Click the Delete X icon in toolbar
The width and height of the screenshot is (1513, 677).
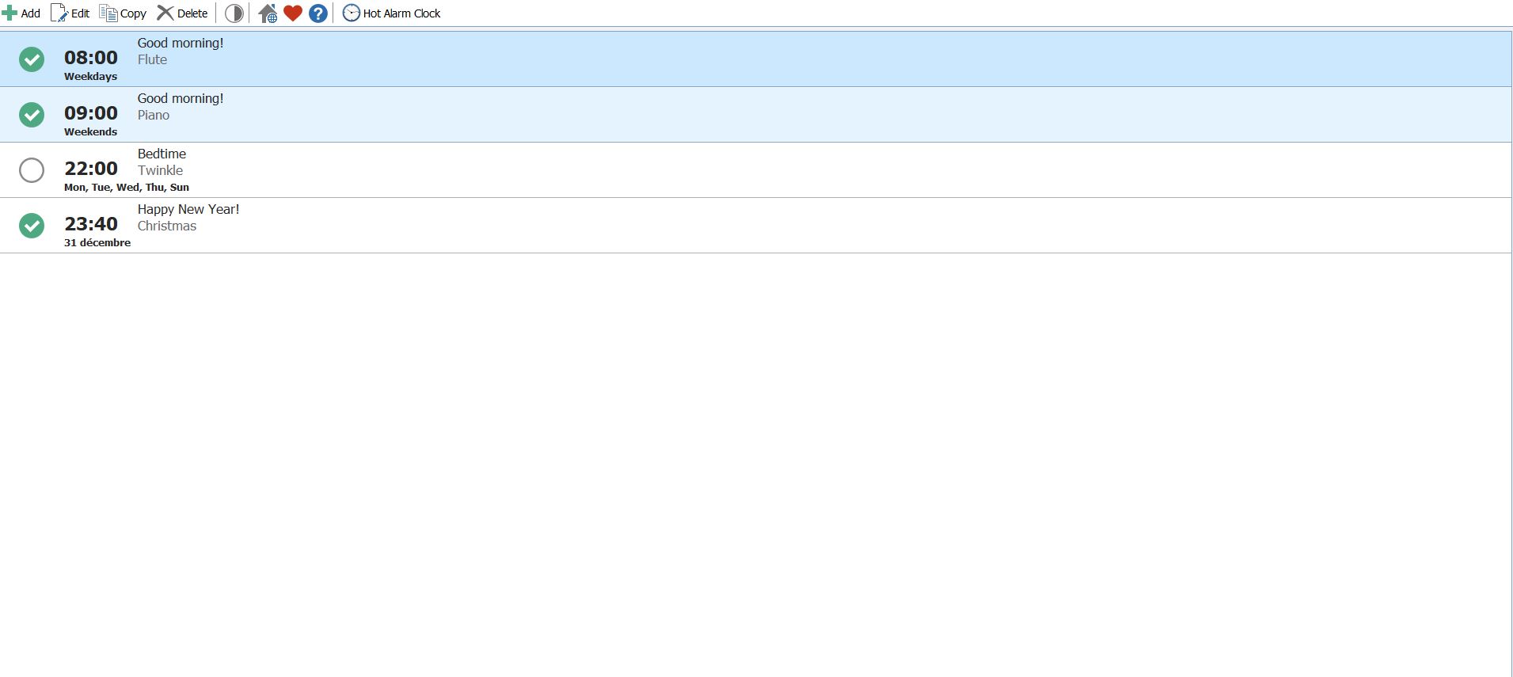(165, 13)
